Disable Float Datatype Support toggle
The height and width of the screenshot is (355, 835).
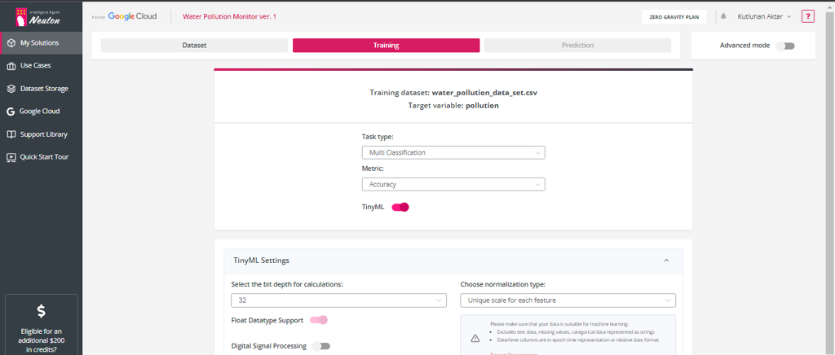(319, 321)
